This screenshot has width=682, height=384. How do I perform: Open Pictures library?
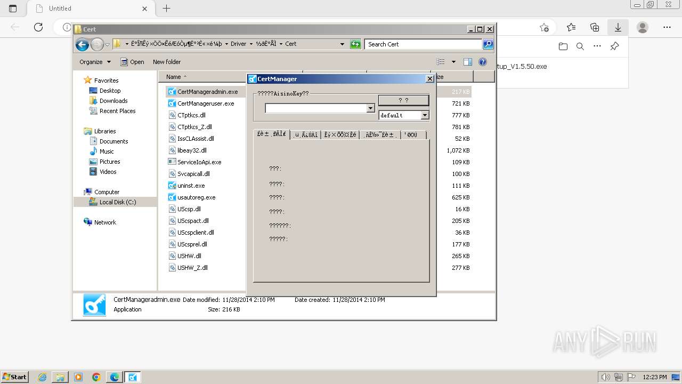click(x=110, y=162)
